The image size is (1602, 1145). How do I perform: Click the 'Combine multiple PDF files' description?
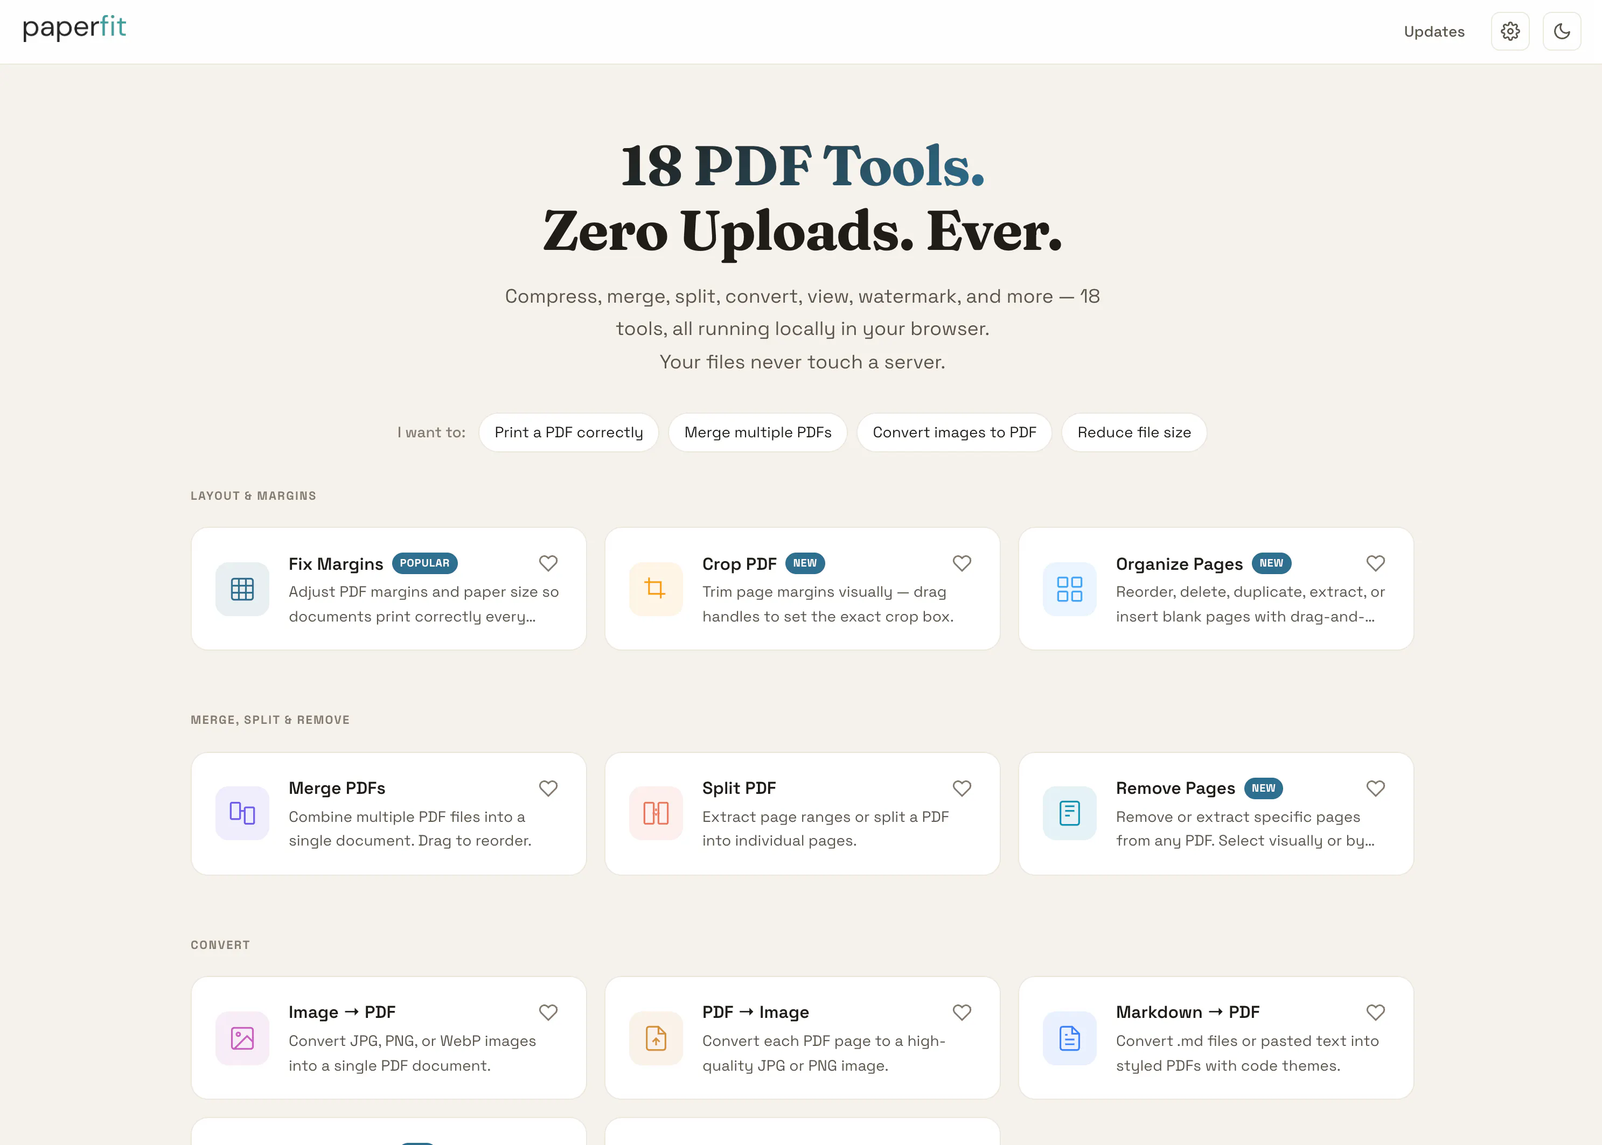(410, 828)
